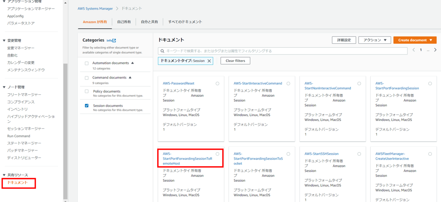Open Run Command in the sidebar
441x202 pixels.
point(19,136)
